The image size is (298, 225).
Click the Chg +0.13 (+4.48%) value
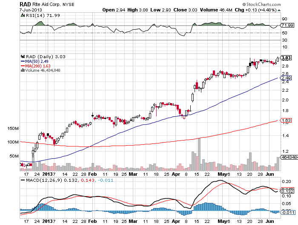click(255, 10)
